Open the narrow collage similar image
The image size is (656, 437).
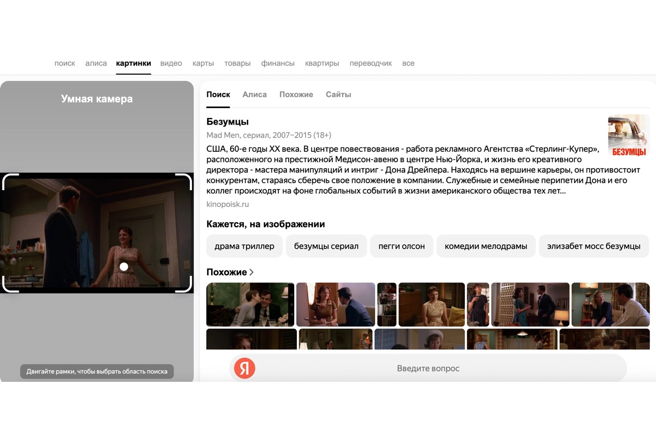(387, 304)
